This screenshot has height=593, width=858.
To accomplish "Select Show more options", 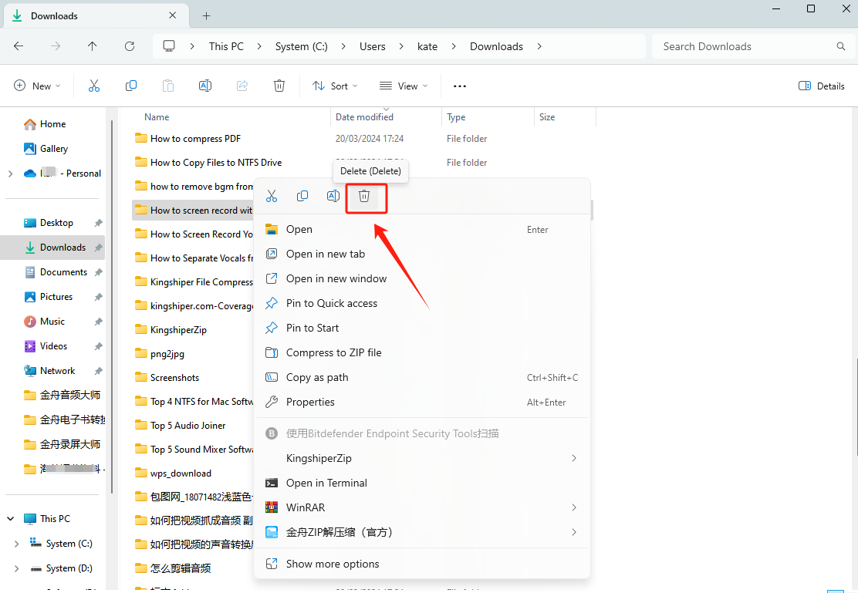I will tap(333, 564).
